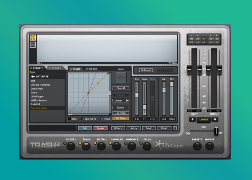Viewport: 252px width, 180px height.
Task: Click the input lock icon
Action: pos(192,119)
